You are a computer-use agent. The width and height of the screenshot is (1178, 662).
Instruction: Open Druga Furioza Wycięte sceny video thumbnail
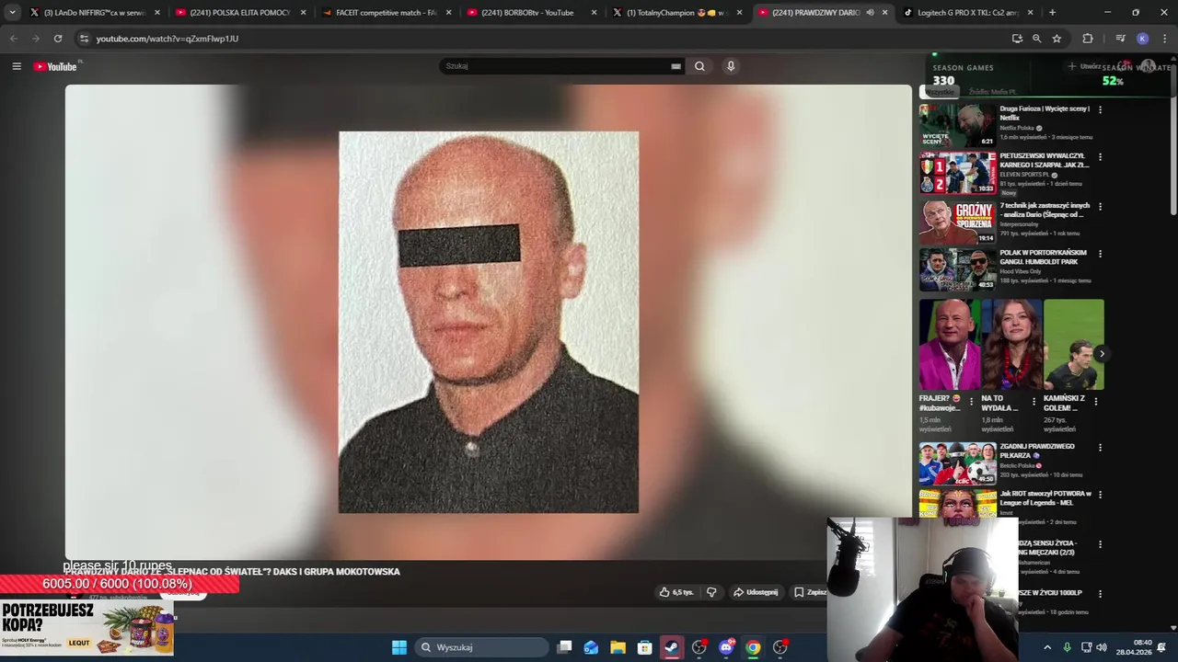[x=957, y=125]
